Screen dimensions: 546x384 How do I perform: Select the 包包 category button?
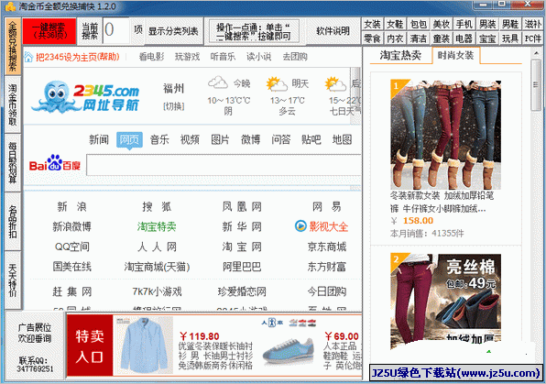419,25
